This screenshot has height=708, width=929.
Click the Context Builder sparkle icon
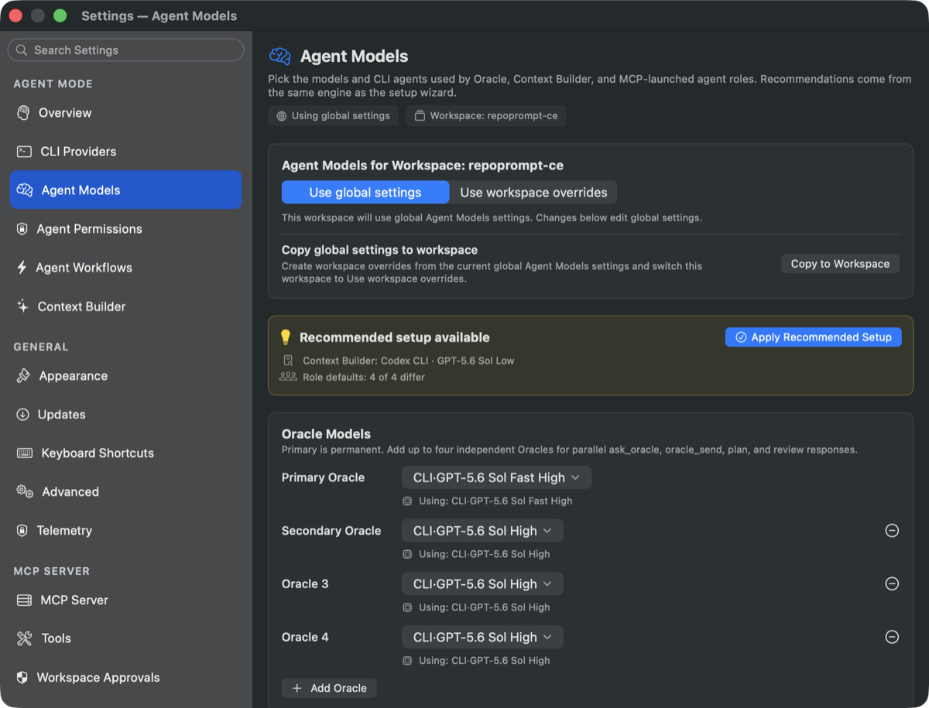click(22, 306)
